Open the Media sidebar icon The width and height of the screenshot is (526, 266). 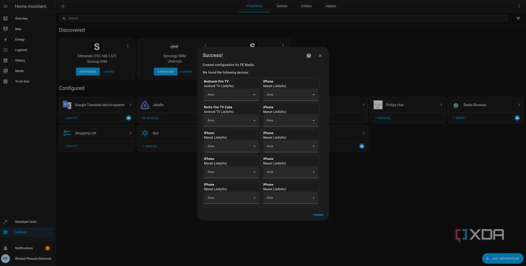5,71
